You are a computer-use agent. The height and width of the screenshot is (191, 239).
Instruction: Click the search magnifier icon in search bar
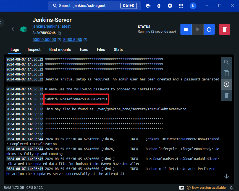pos(55,6)
